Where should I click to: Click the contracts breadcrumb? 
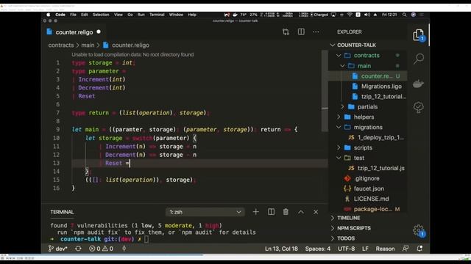(x=61, y=45)
